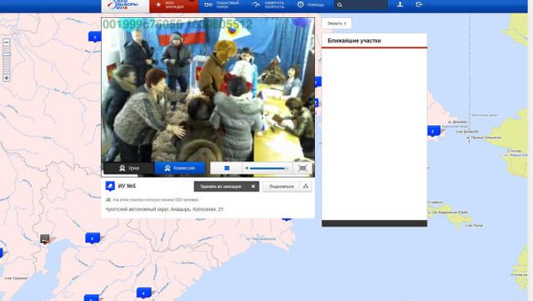
Task: Click the polling station webcam video
Action: (x=208, y=90)
